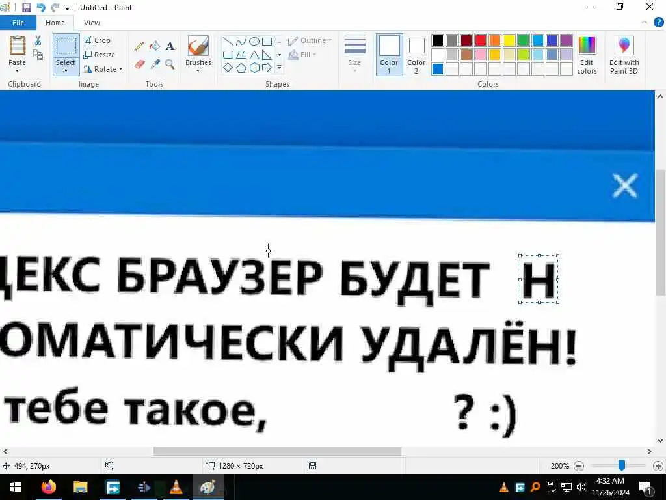
Task: Click the zoom out minus button
Action: click(578, 466)
